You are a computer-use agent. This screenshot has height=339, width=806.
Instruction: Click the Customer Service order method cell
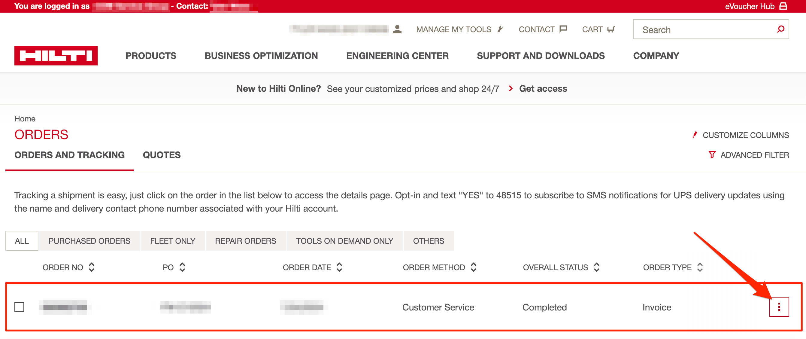click(438, 307)
